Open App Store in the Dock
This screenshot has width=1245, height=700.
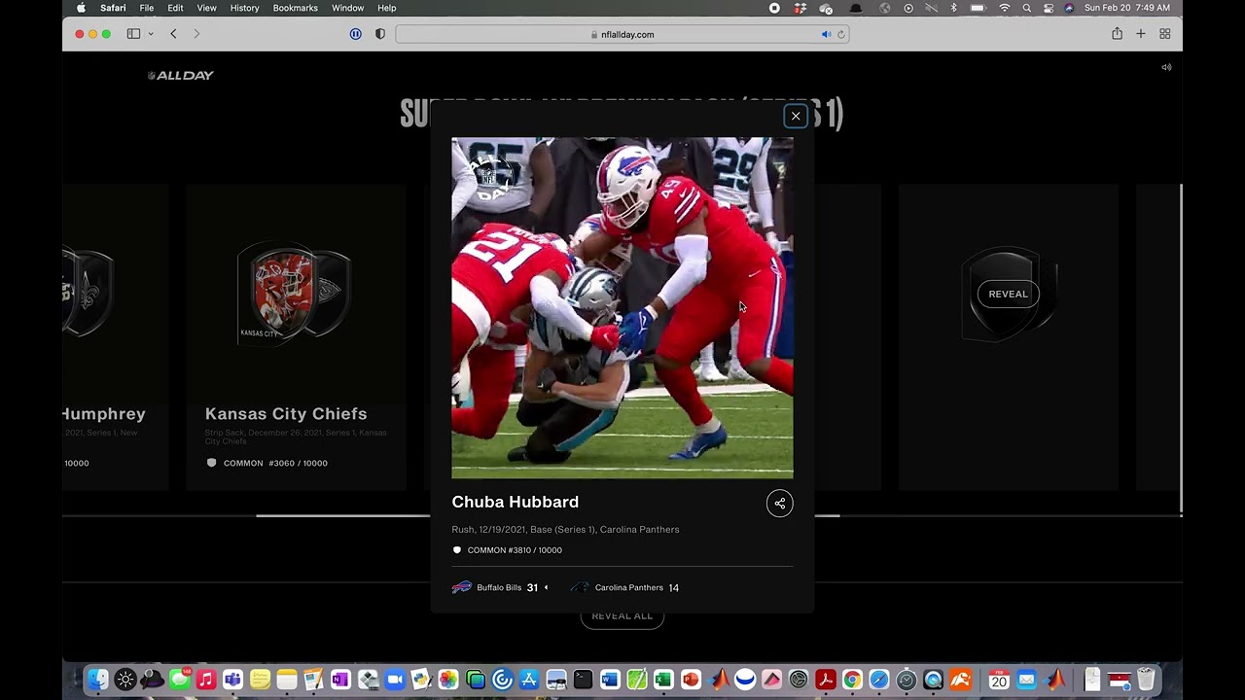tap(529, 680)
